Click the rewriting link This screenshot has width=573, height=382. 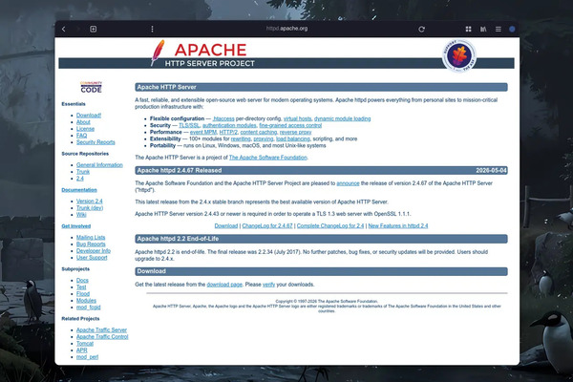[x=241, y=138]
